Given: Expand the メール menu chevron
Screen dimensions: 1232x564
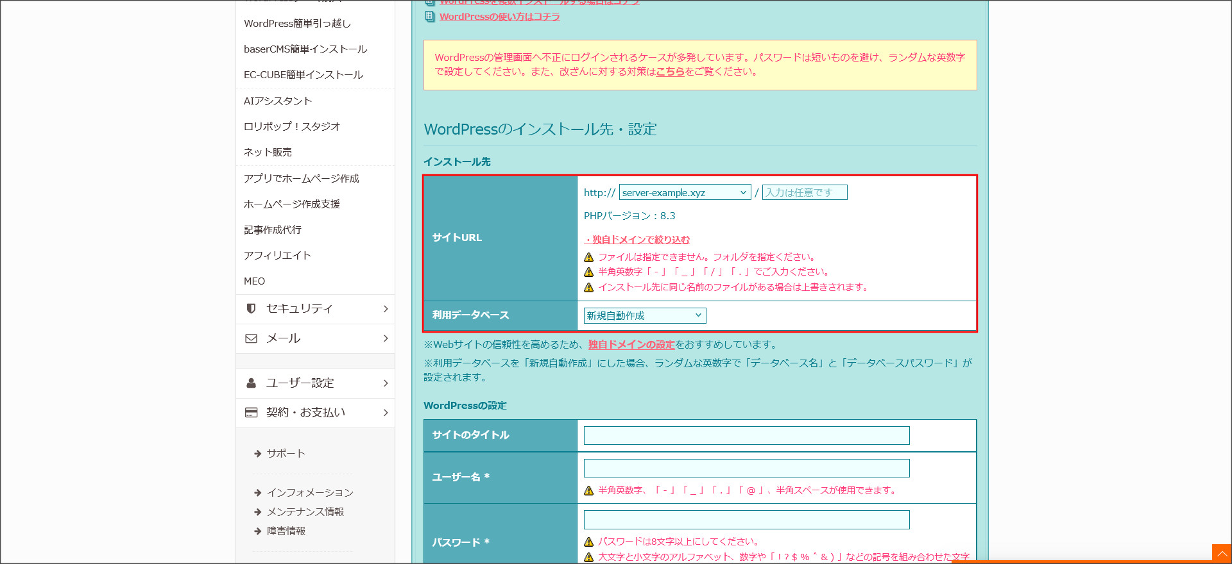Looking at the screenshot, I should [386, 338].
